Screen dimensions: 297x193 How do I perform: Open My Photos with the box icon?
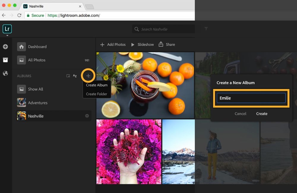[5, 60]
